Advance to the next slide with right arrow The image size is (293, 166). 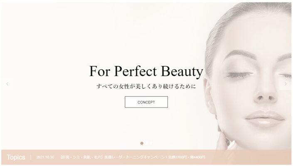coord(286,84)
